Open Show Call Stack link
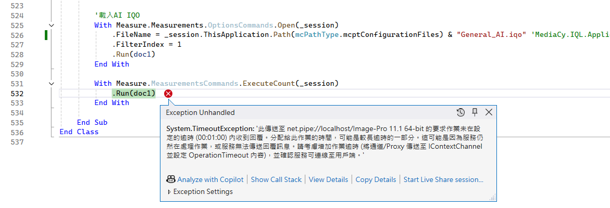610x208 pixels. coord(276,179)
